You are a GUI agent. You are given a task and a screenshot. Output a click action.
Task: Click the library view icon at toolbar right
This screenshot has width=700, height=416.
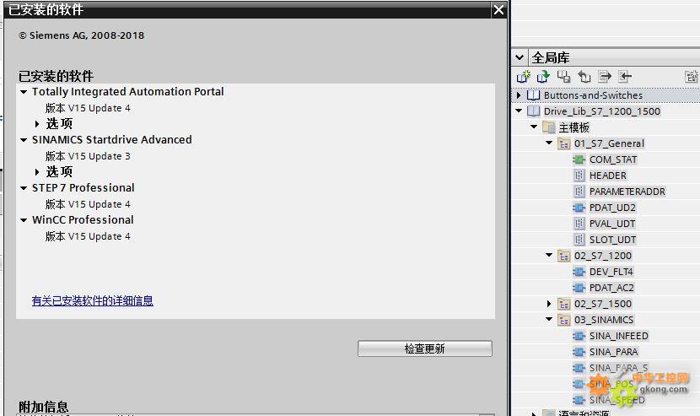tap(691, 77)
